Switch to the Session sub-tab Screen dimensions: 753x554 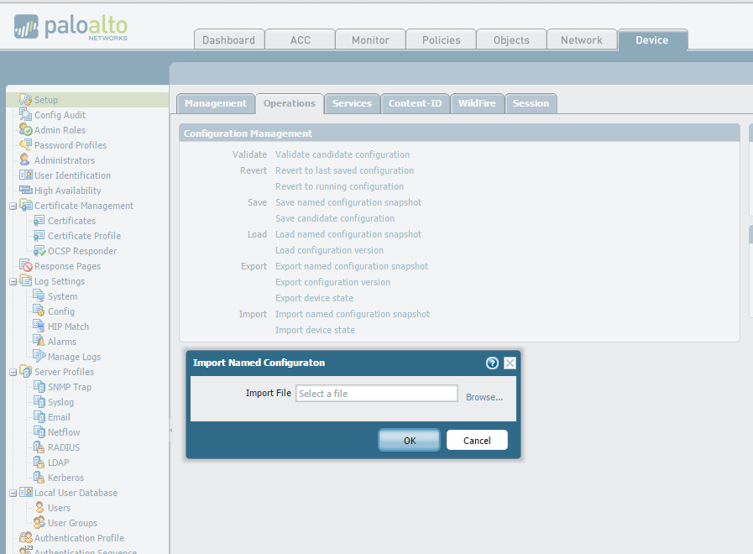click(531, 104)
